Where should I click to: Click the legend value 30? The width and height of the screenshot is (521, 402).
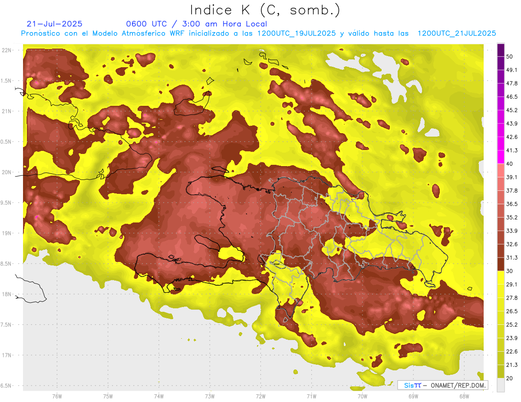pos(511,271)
